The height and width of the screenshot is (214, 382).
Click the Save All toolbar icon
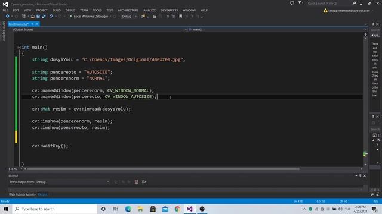44,16
